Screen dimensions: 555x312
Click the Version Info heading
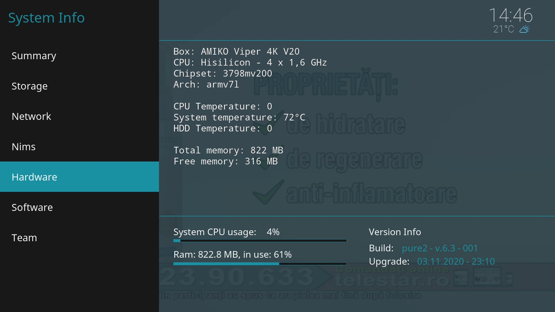395,232
